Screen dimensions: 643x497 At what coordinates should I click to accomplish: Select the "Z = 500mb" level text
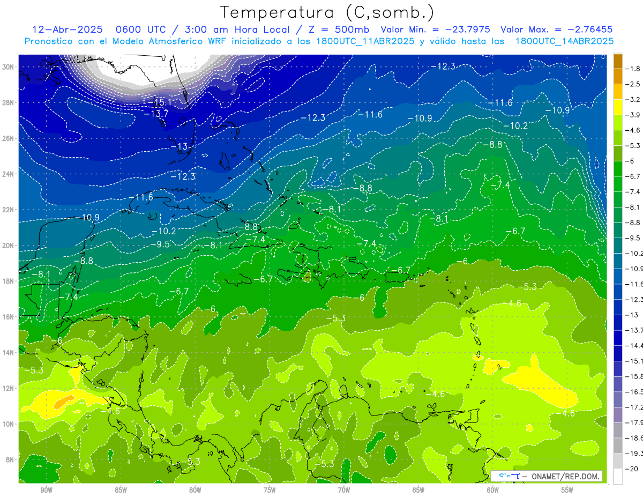[338, 29]
